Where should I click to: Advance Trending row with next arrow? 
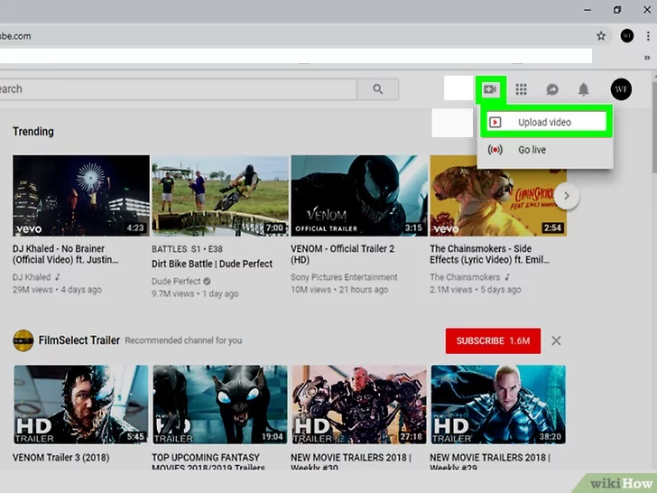pos(567,196)
